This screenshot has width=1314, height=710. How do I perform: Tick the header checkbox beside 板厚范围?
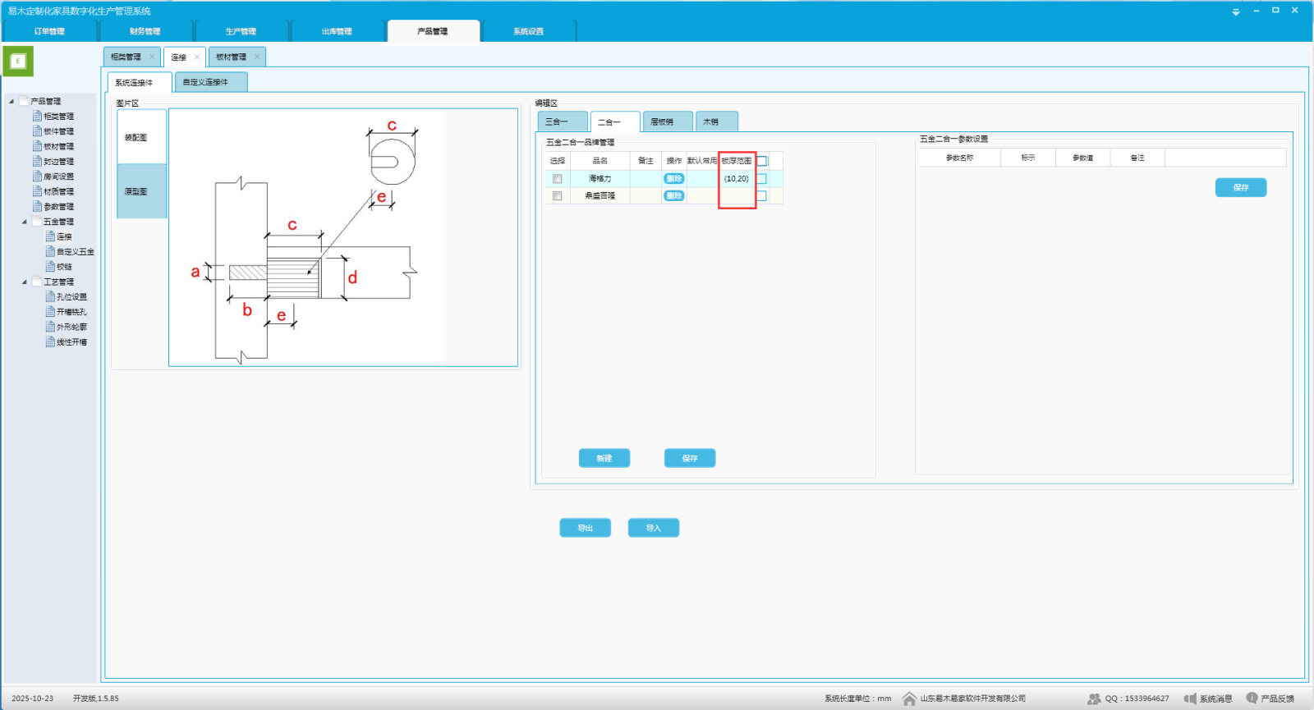click(x=762, y=161)
